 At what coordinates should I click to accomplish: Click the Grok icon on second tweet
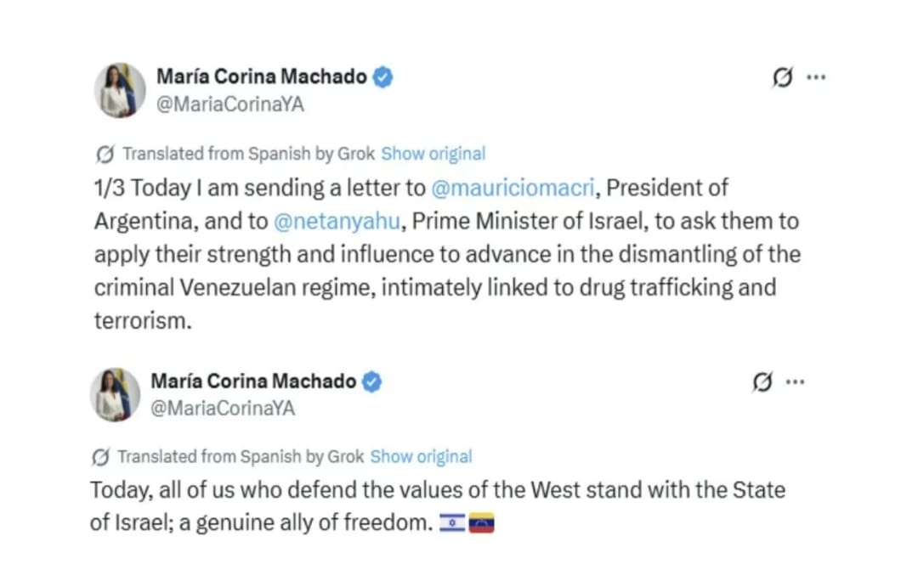click(x=762, y=383)
